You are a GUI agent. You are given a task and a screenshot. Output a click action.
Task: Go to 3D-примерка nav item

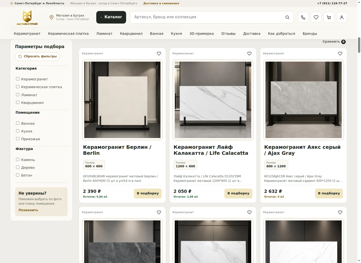coord(202,34)
